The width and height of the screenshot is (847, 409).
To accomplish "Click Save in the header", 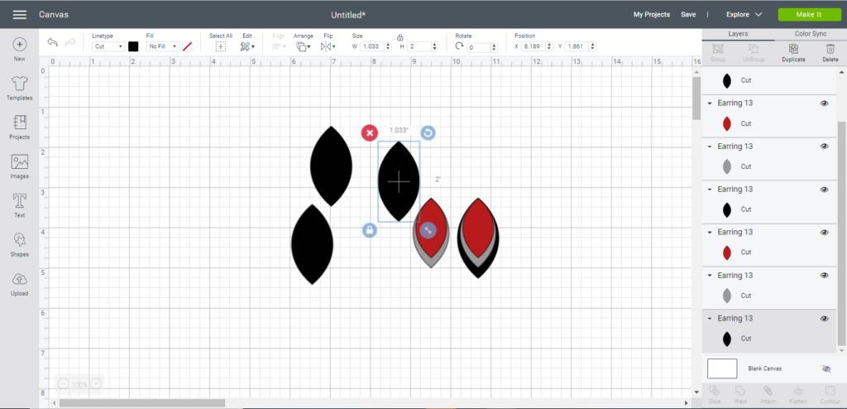I will (688, 15).
